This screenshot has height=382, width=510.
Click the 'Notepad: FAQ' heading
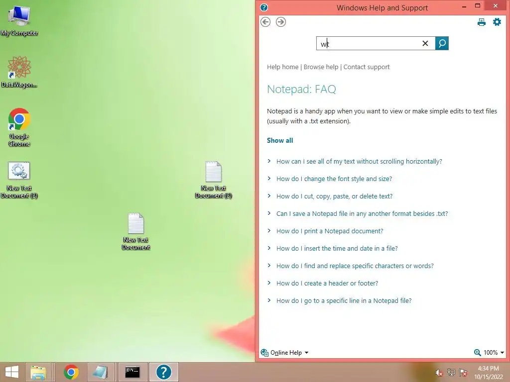coord(301,89)
